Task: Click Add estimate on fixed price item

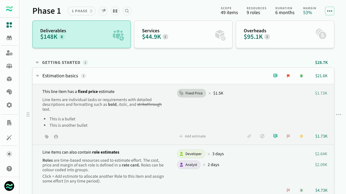Action: coord(192,136)
